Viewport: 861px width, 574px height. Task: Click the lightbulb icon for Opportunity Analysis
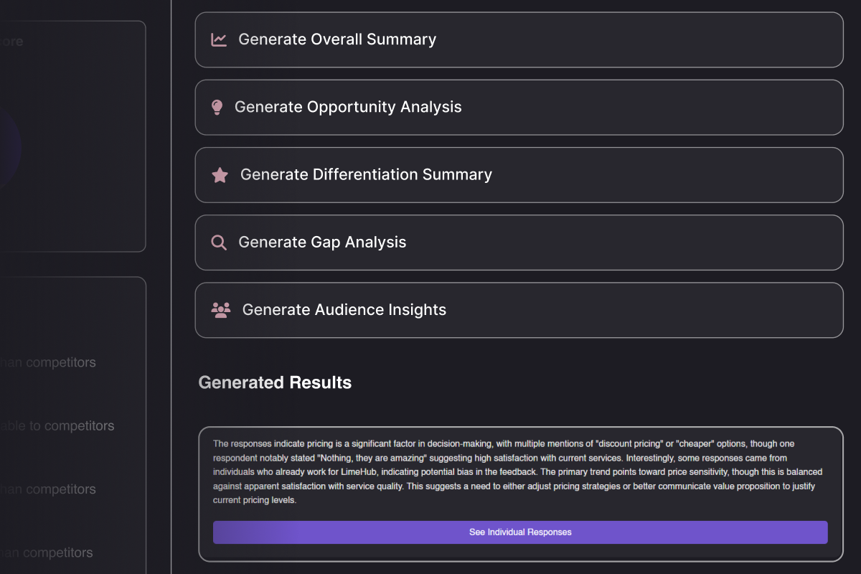pyautogui.click(x=217, y=107)
